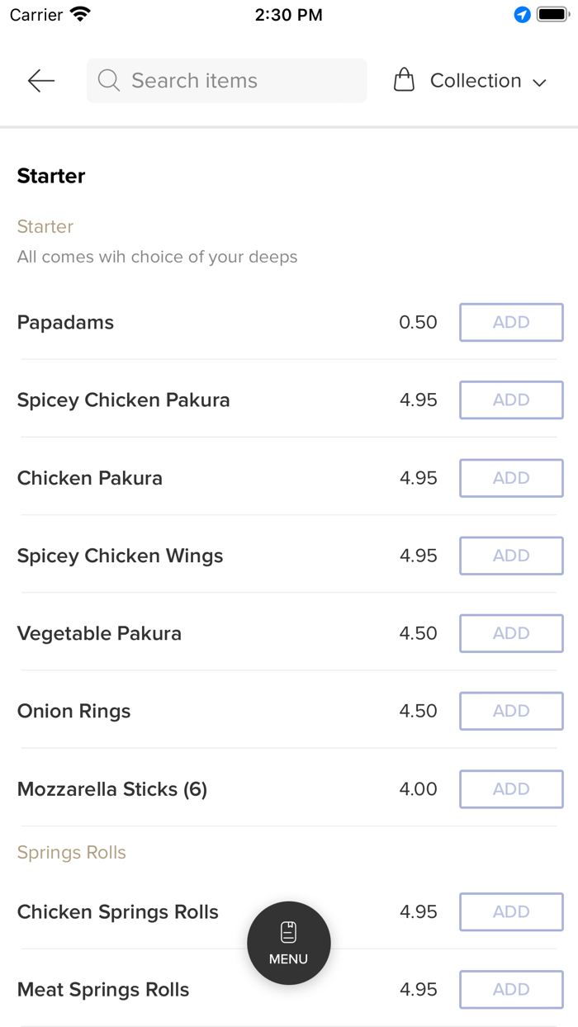Select the Vegetable Pakura item name
The height and width of the screenshot is (1027, 578).
click(x=99, y=633)
